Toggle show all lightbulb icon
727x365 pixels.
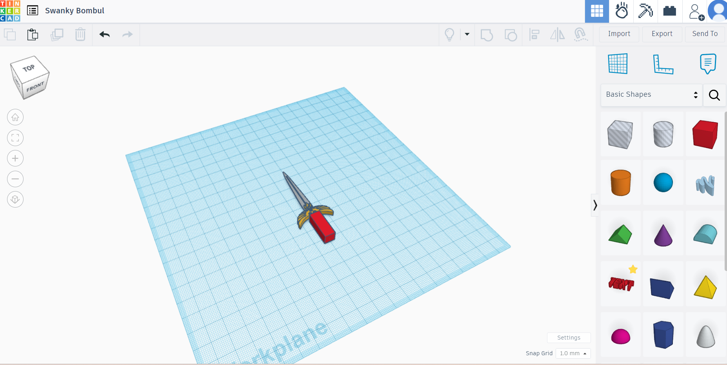click(x=449, y=34)
